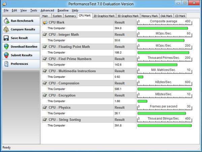Click the CPU Mark trophy icon

tap(45, 22)
